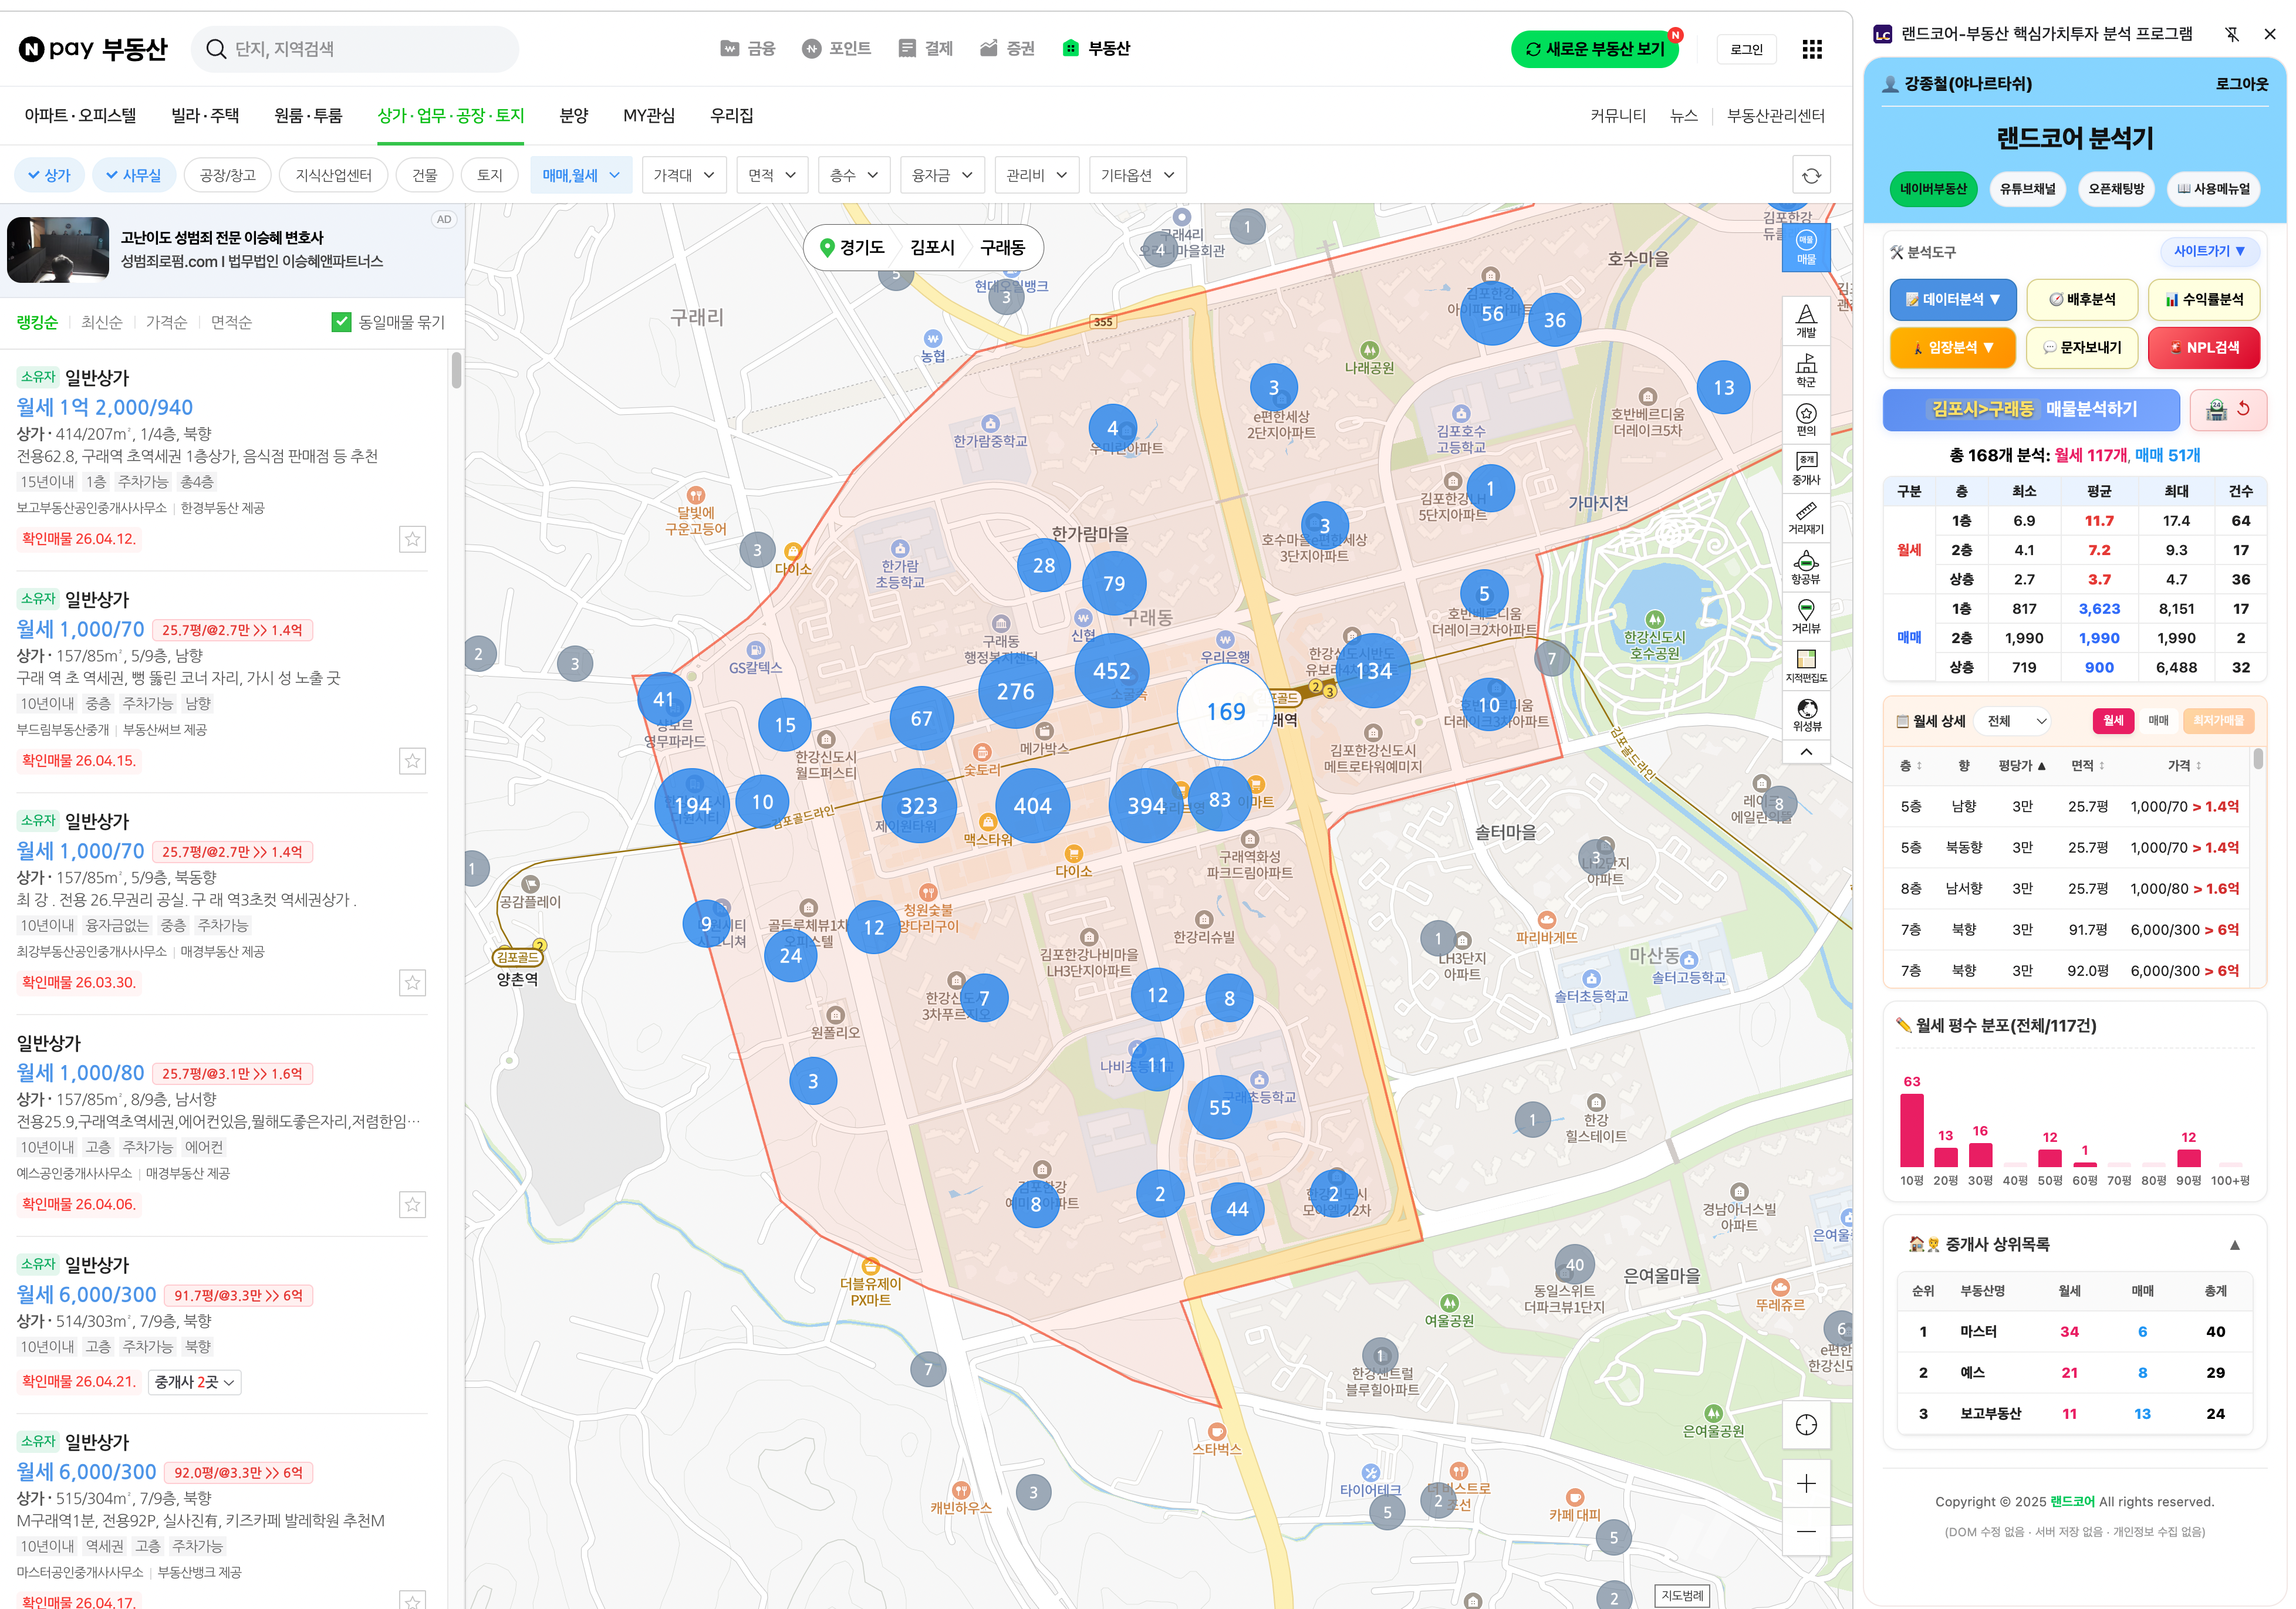Switch map to 위성뷰 satellite view
Viewport: 2296px width, 1609px height.
(1805, 715)
